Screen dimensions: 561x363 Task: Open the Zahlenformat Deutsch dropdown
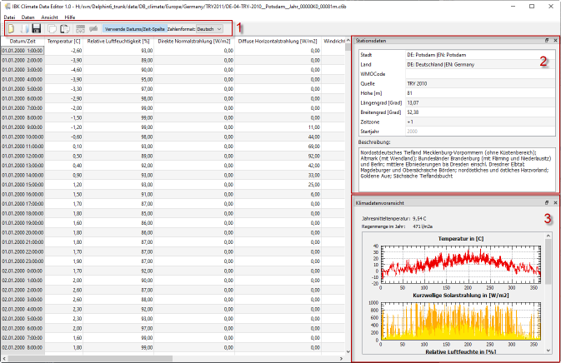click(209, 29)
